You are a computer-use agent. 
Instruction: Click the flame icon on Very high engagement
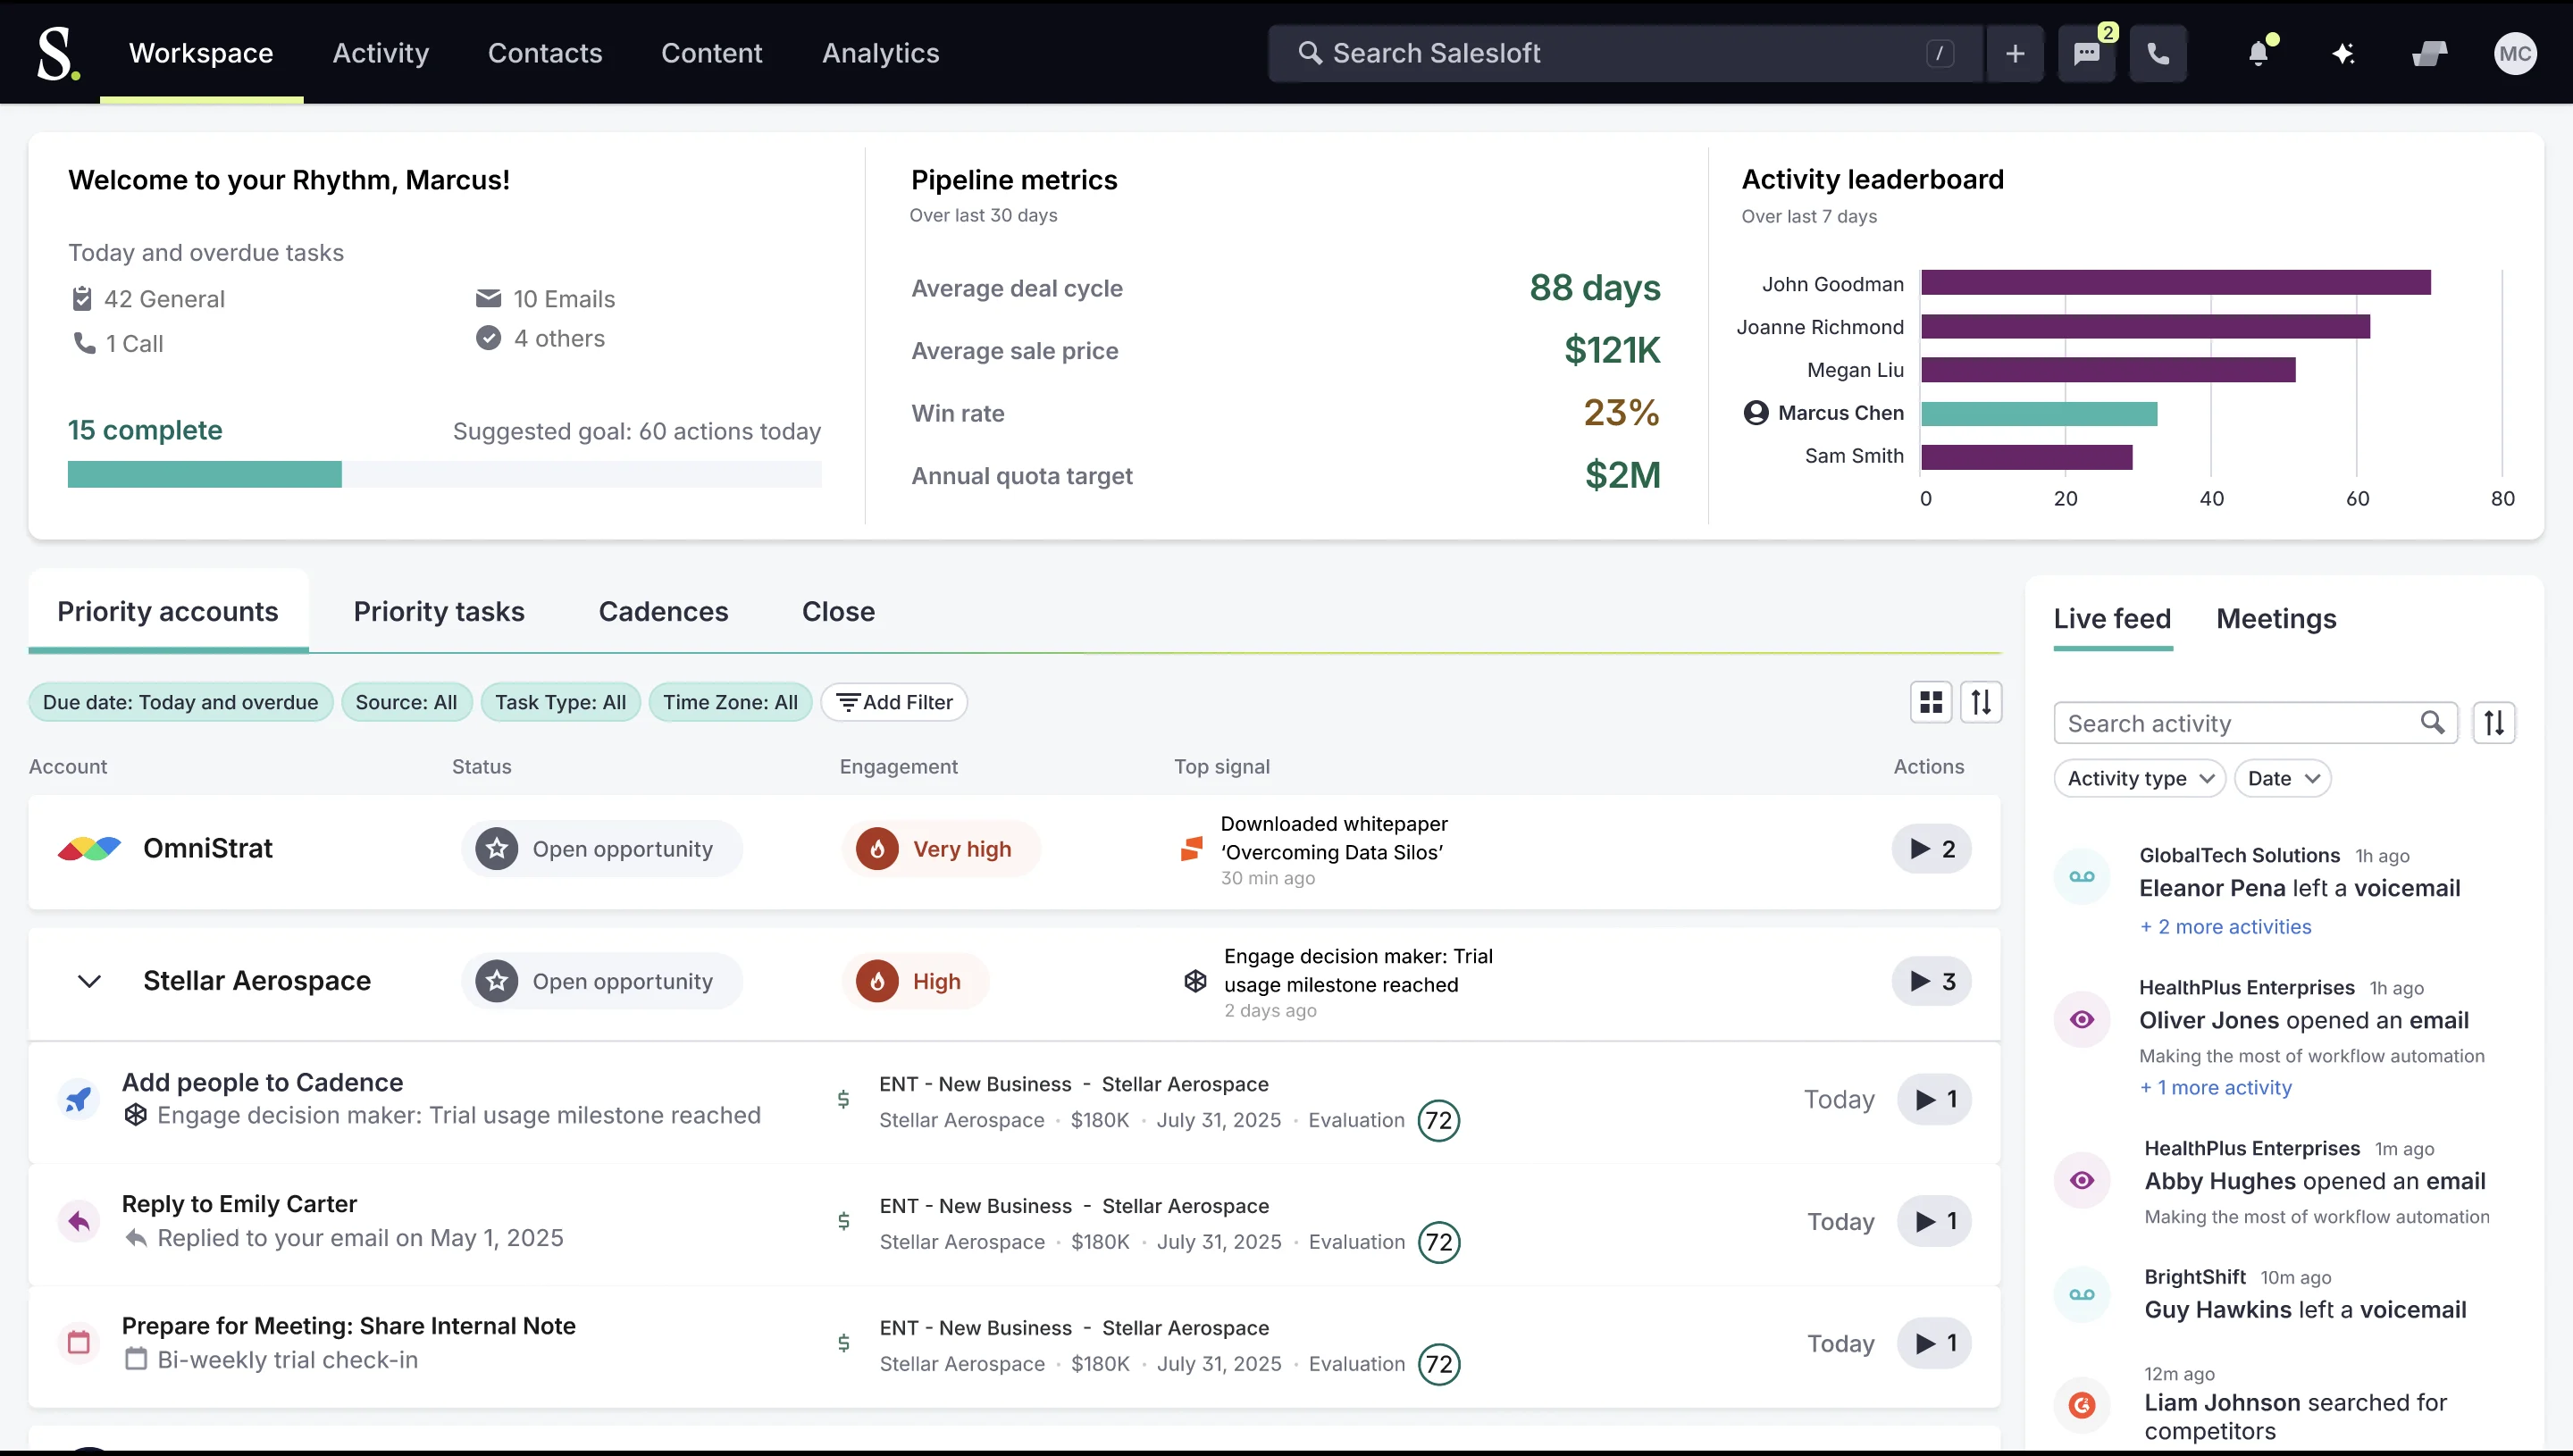click(x=877, y=849)
